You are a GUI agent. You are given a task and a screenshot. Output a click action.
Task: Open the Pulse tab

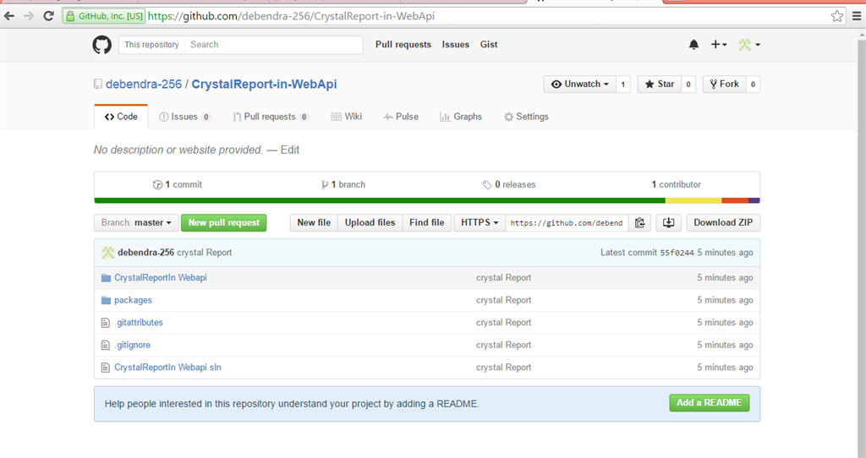(x=401, y=117)
